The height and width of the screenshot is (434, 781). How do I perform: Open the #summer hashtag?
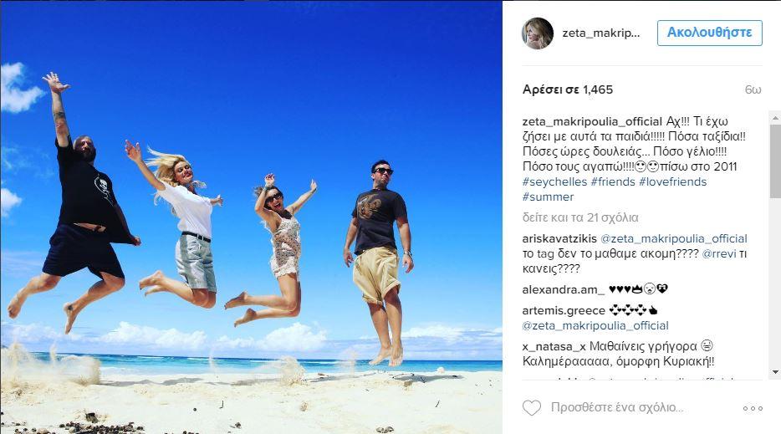click(x=548, y=197)
